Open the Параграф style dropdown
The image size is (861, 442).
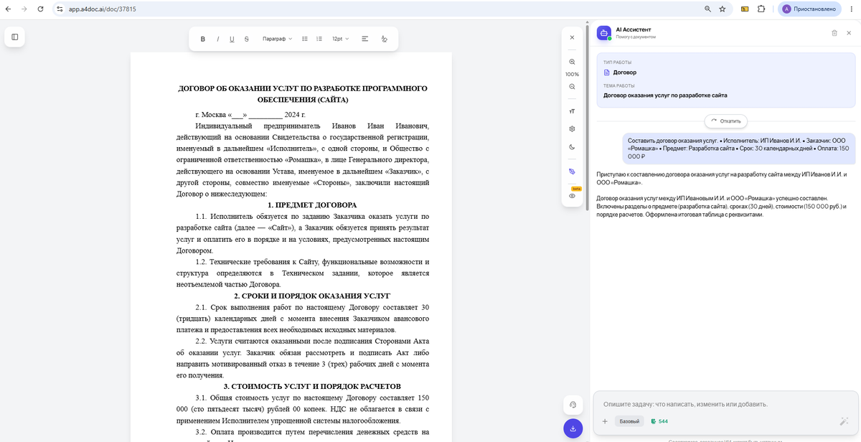click(x=277, y=39)
